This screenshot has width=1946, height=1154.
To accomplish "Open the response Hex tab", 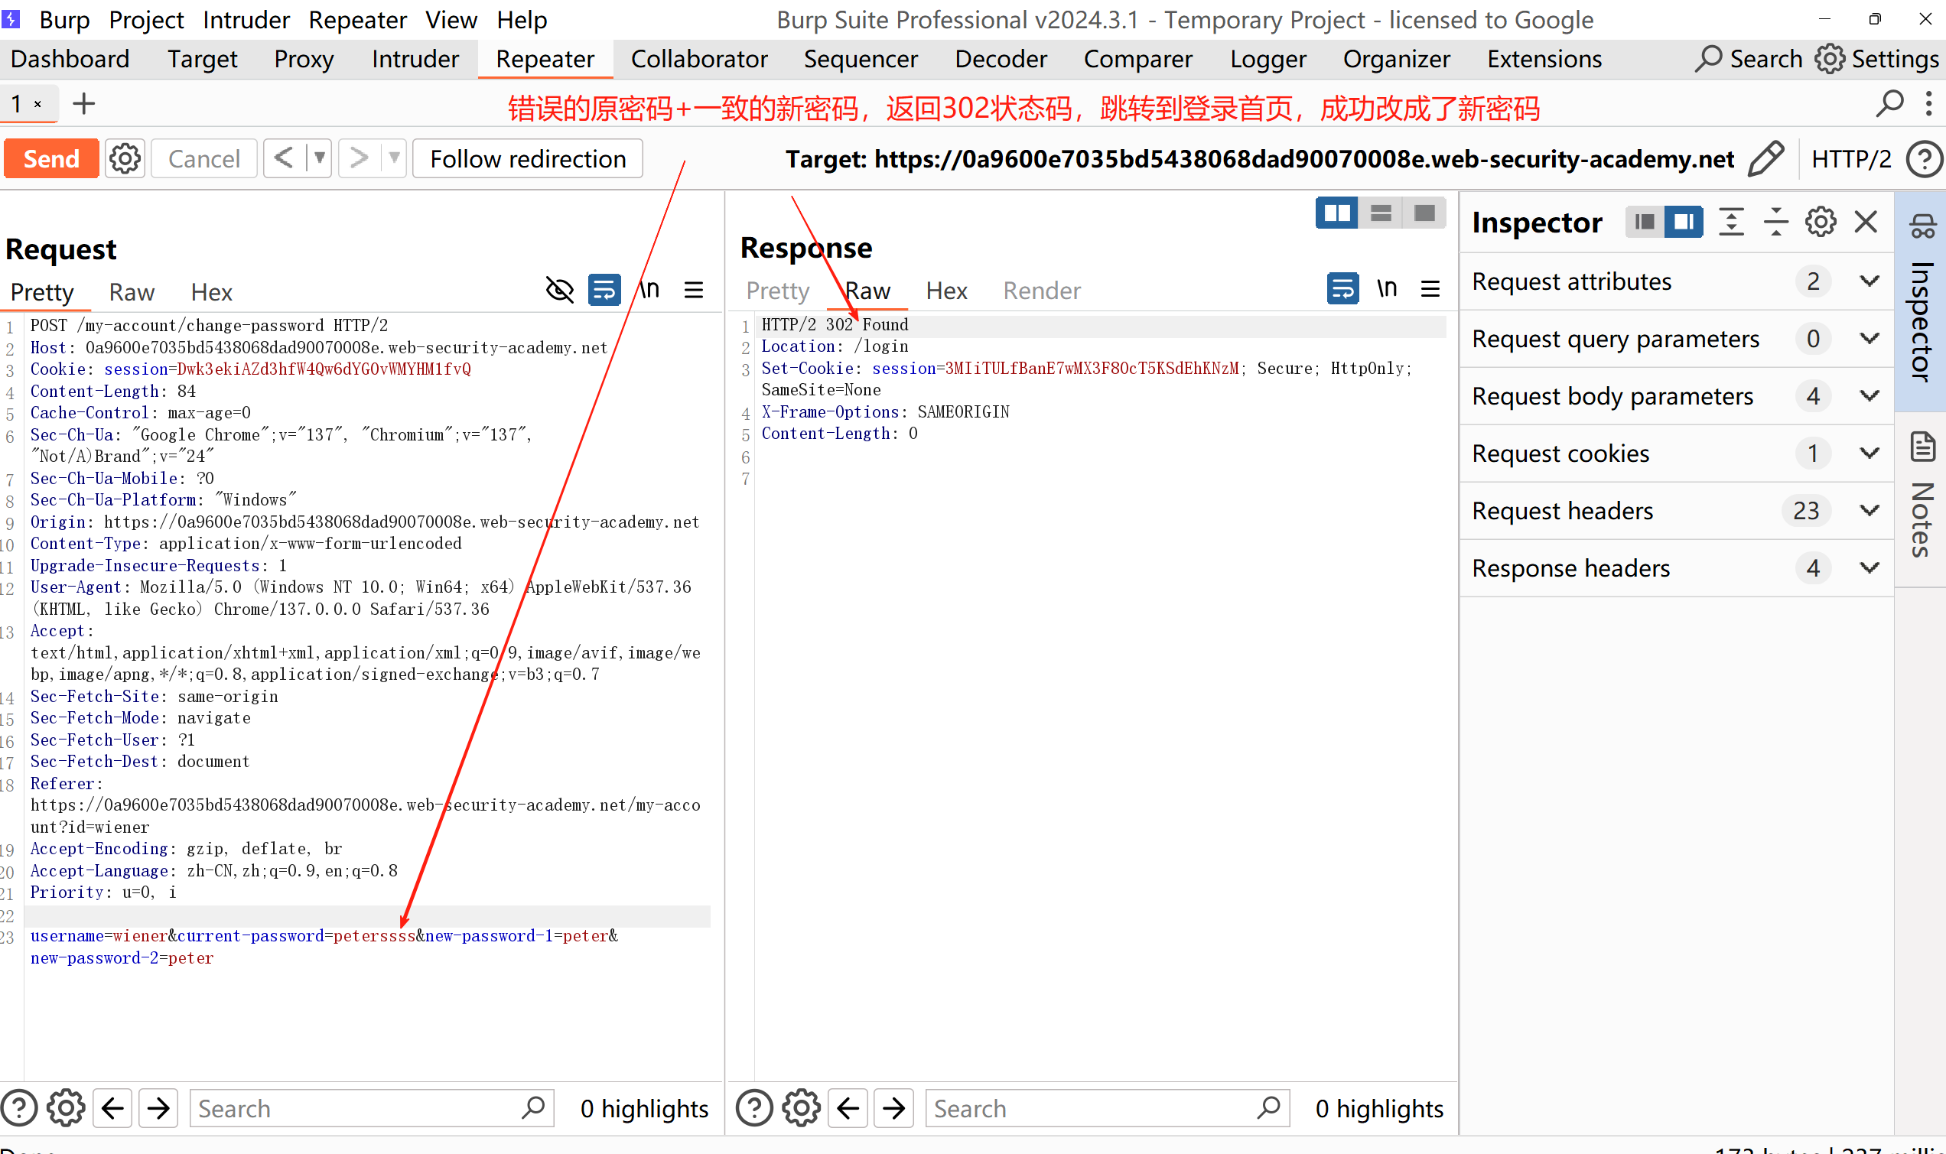I will 945,291.
